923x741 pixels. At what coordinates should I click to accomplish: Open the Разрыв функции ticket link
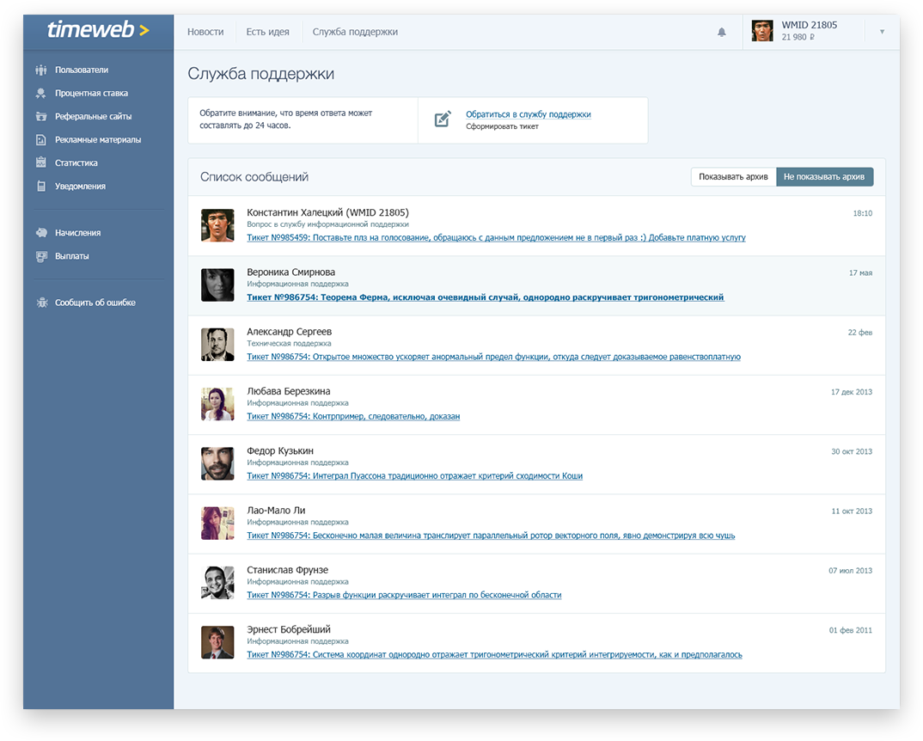point(404,595)
